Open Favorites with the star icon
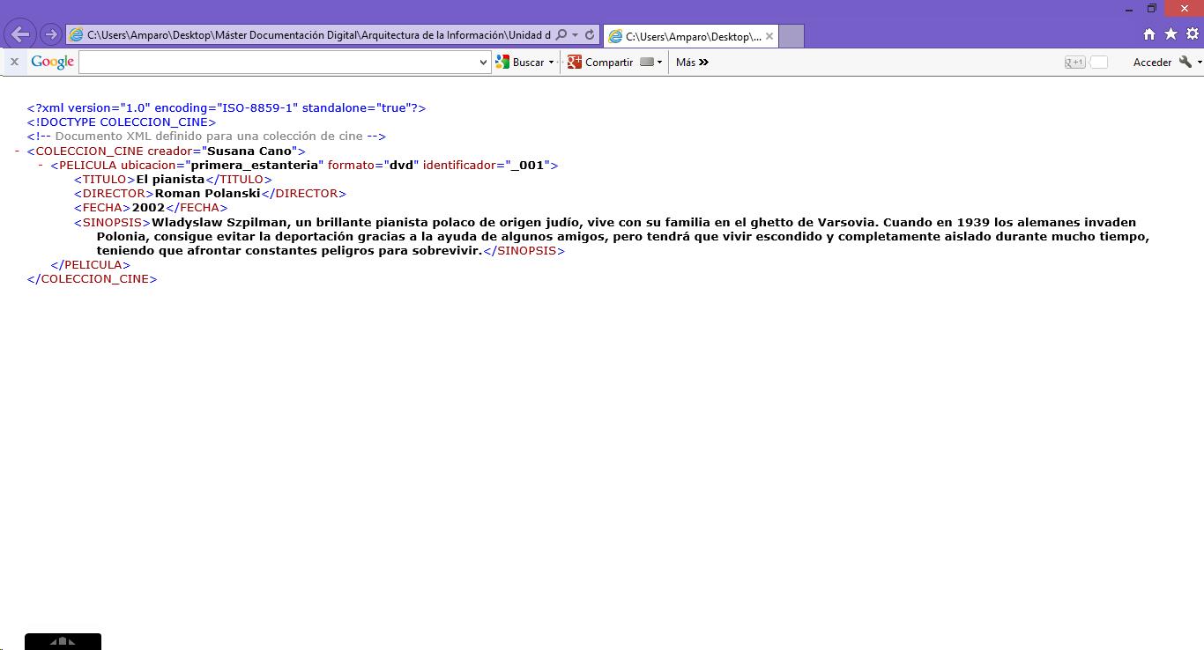The image size is (1204, 650). tap(1171, 34)
